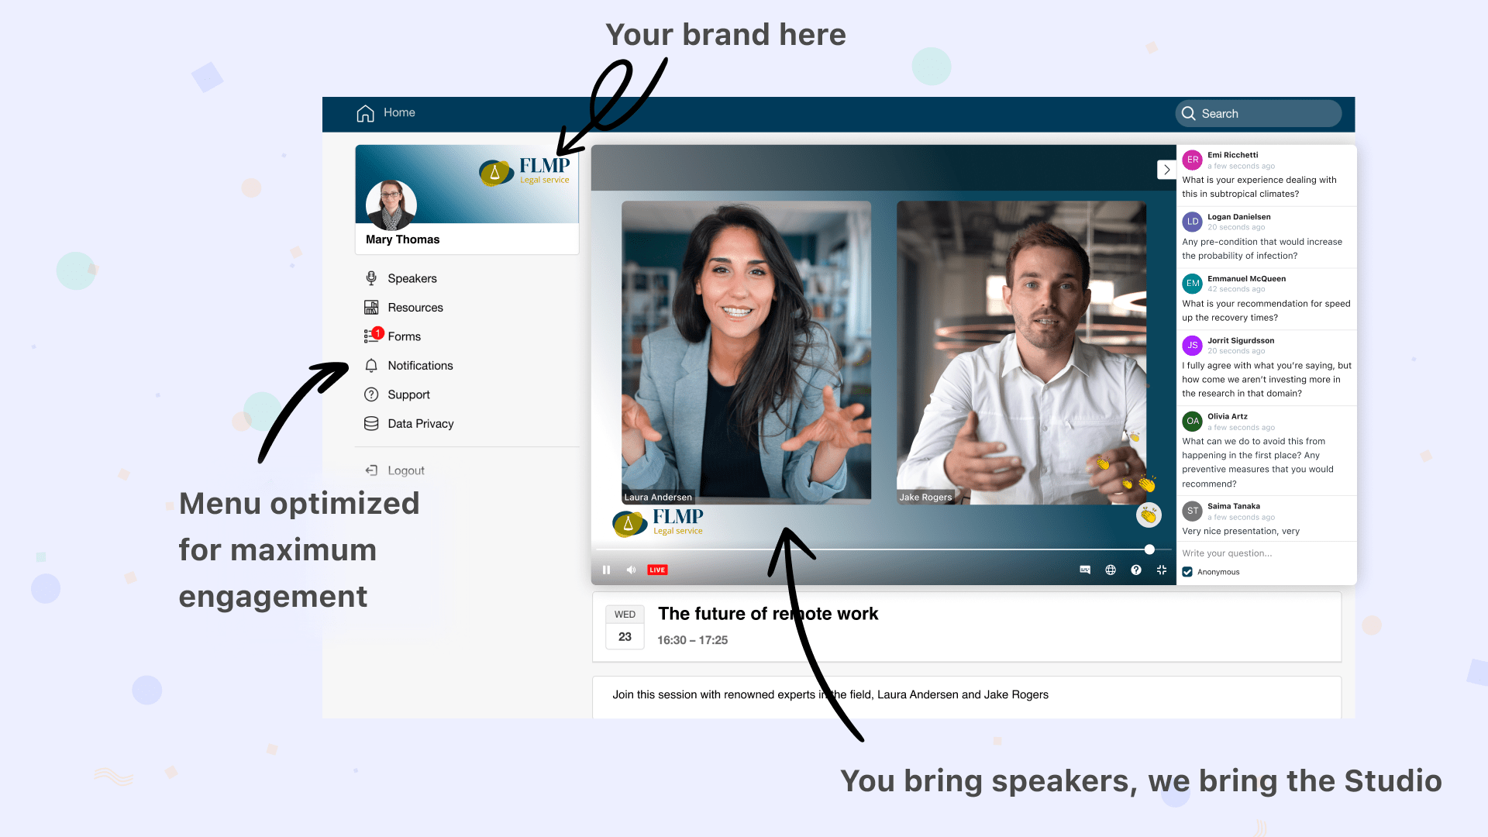Click the Home icon in top bar

(365, 113)
